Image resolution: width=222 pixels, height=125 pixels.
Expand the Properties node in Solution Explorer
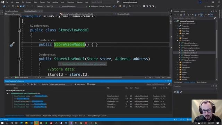pyautogui.click(x=177, y=26)
